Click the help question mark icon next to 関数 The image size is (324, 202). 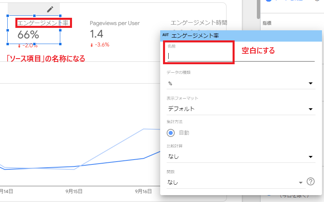tap(311, 182)
